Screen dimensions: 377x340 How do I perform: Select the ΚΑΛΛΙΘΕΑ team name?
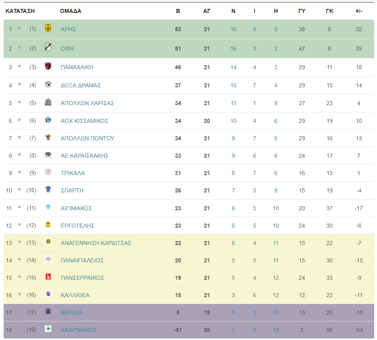pyautogui.click(x=75, y=295)
